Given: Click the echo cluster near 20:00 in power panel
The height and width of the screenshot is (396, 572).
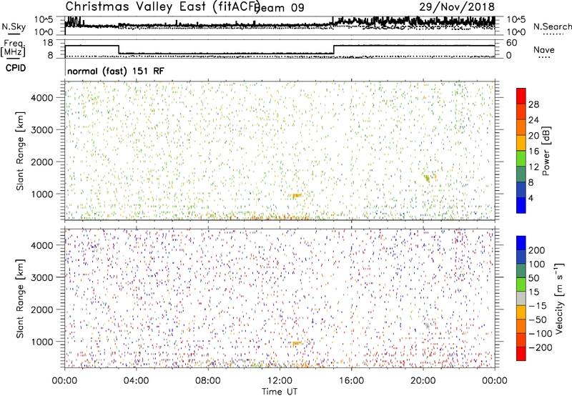Looking at the screenshot, I should [x=428, y=178].
